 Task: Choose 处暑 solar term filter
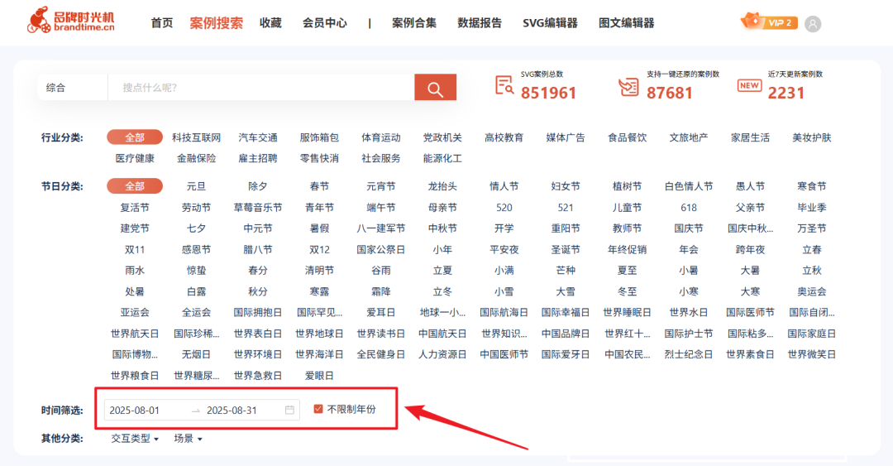pos(135,291)
